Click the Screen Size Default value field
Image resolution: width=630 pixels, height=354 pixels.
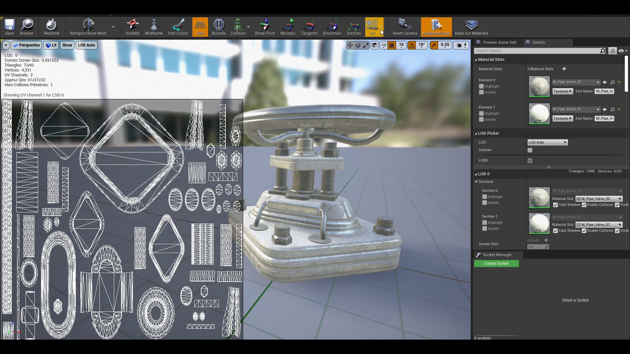[538, 247]
